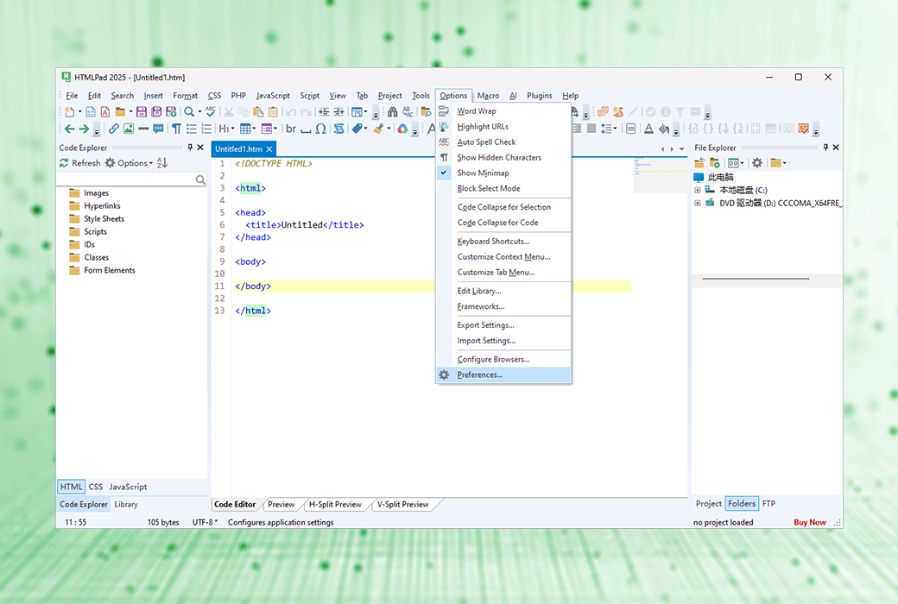The height and width of the screenshot is (604, 898).
Task: Toggle Highlight URLs option
Action: (503, 127)
